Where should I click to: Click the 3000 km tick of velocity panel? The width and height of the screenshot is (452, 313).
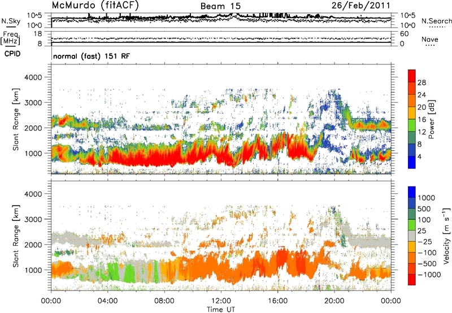[x=33, y=219]
